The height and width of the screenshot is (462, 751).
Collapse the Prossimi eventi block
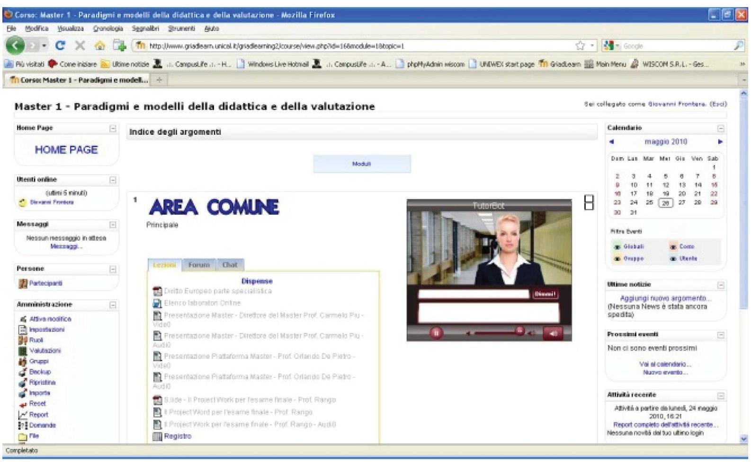click(720, 335)
